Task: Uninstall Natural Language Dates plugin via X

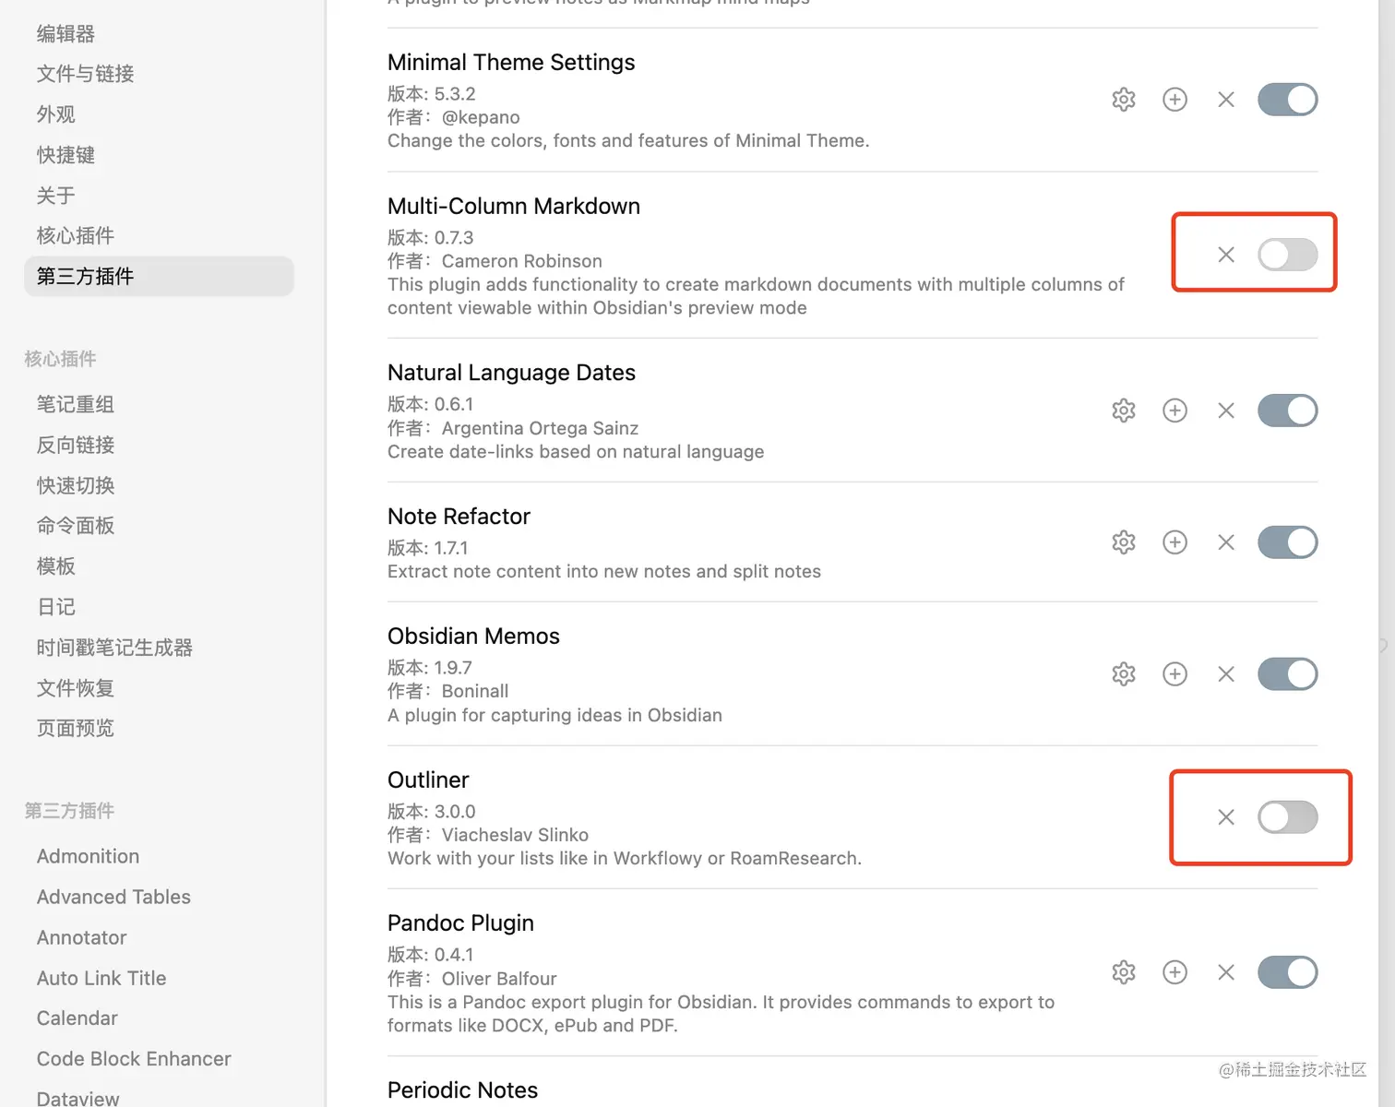Action: 1226,411
